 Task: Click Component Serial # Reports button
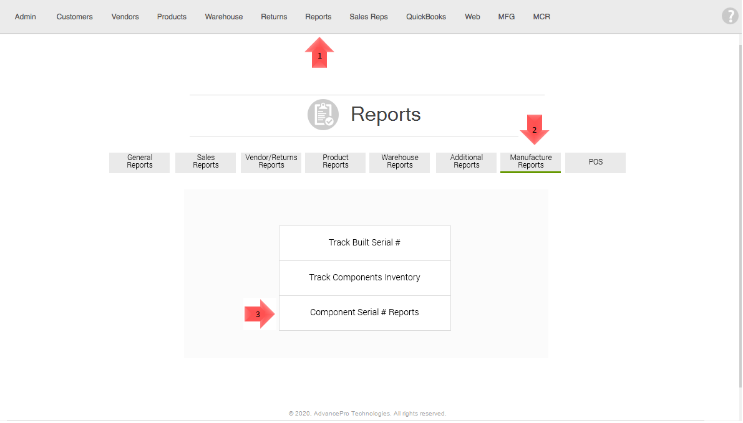click(x=364, y=313)
